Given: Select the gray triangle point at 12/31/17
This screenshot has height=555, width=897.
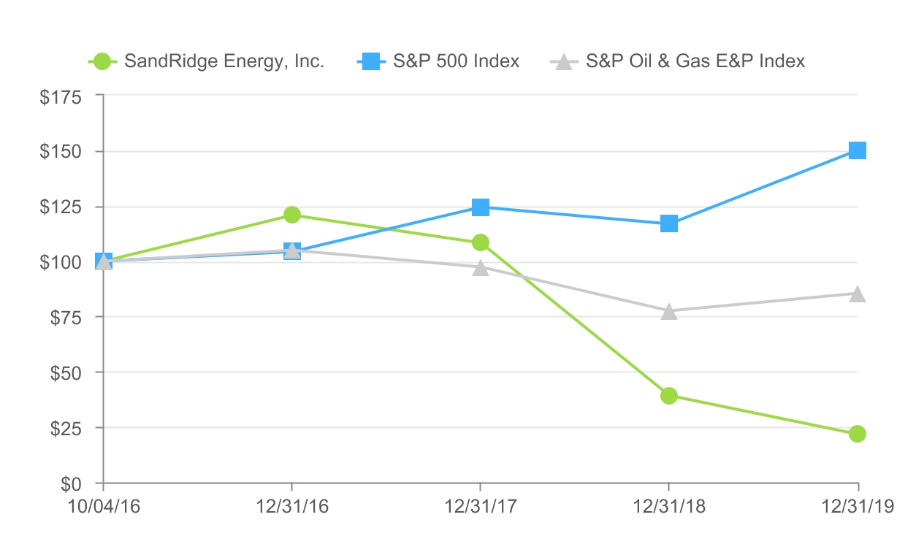Looking at the screenshot, I should tap(481, 267).
